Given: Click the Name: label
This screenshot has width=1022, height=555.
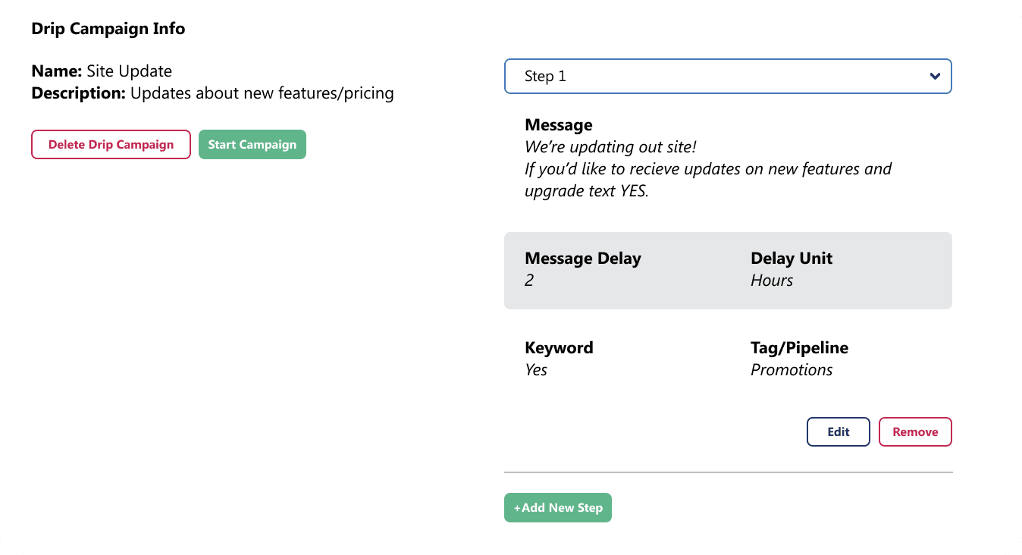Looking at the screenshot, I should tap(57, 71).
